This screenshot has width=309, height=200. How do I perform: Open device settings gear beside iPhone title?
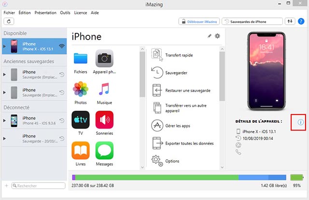tap(217, 36)
